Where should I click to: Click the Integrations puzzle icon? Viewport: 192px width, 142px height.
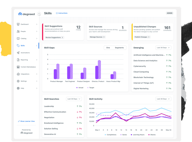pyautogui.click(x=18, y=74)
